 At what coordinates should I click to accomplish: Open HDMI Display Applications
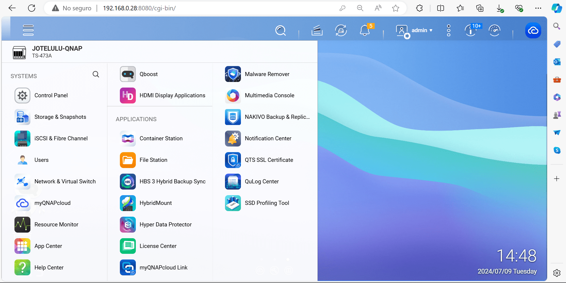[163, 96]
